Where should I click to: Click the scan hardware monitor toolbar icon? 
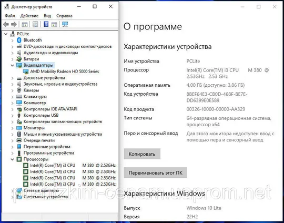pyautogui.click(x=65, y=24)
